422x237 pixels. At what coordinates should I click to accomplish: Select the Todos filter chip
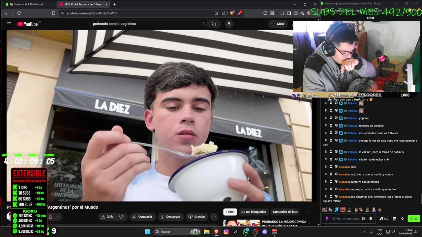coord(230,212)
